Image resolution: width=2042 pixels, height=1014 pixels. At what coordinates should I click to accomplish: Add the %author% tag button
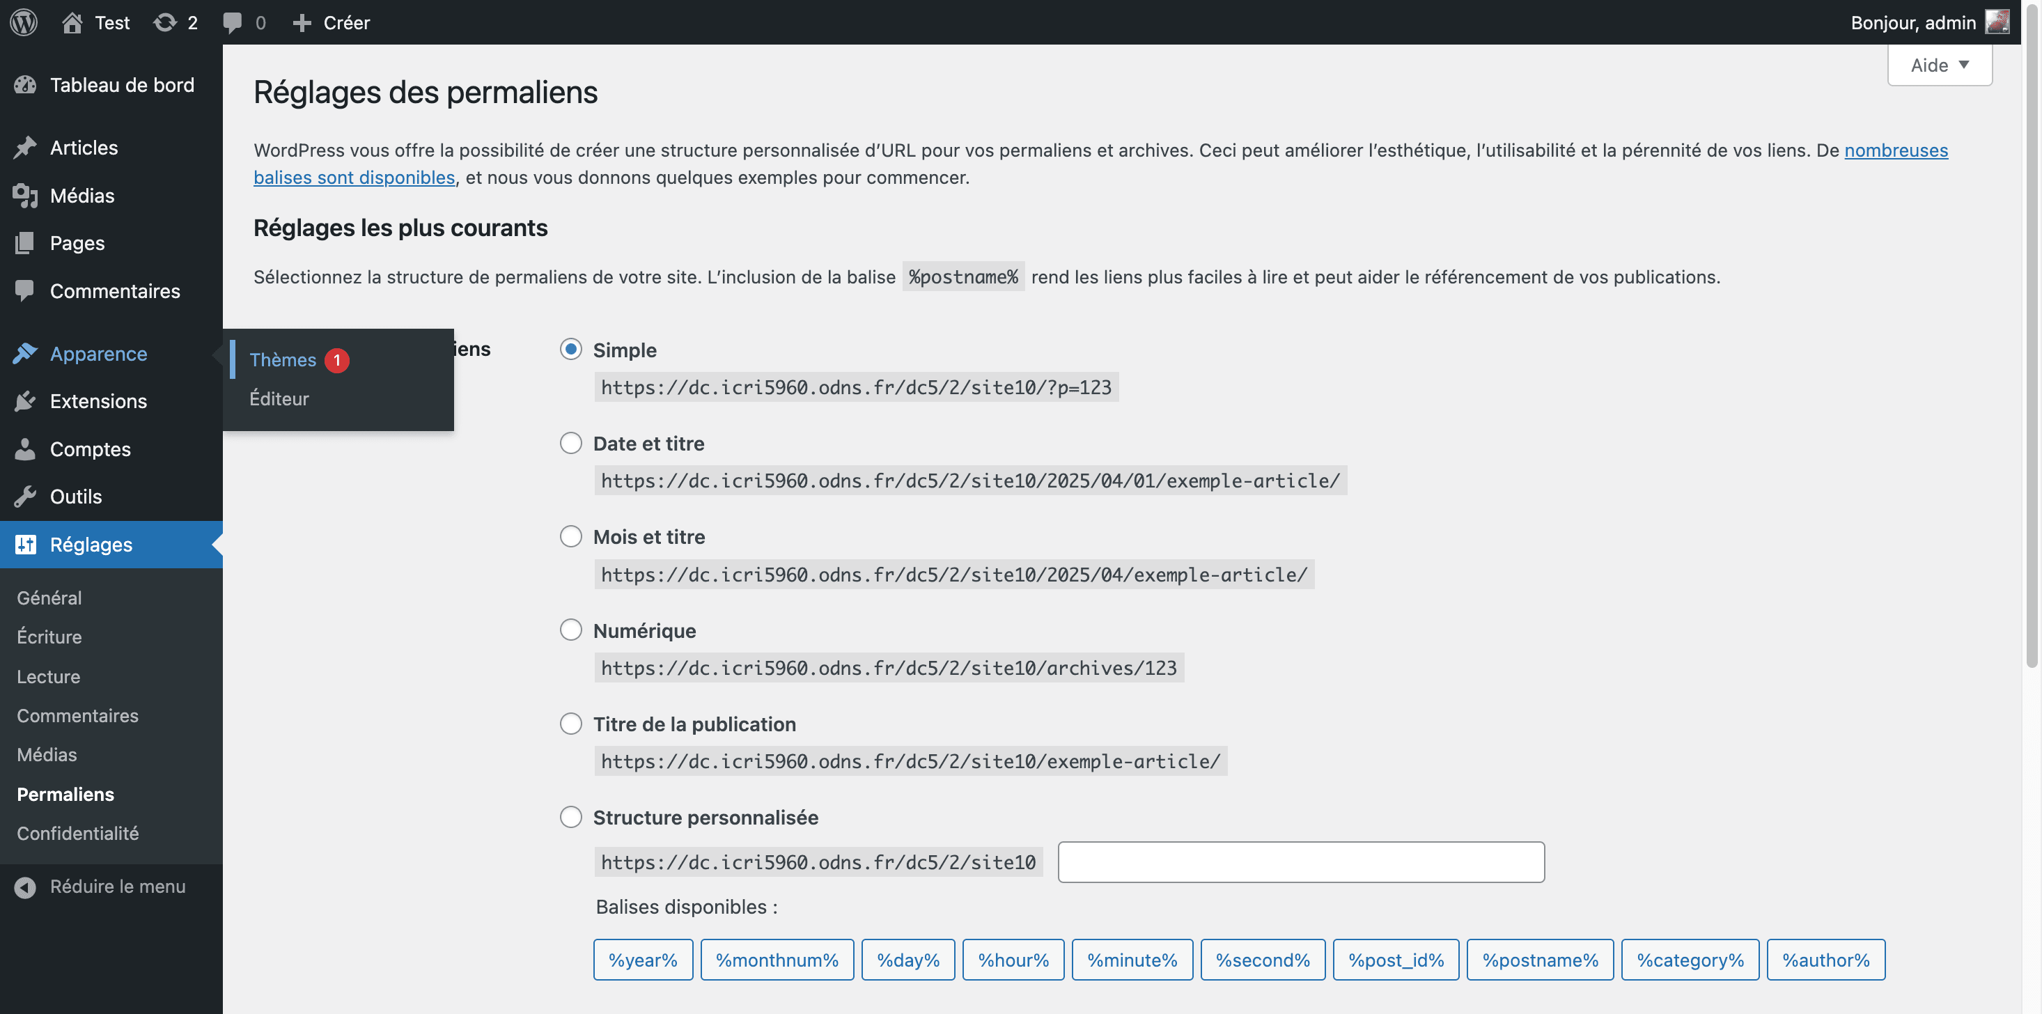tap(1825, 960)
